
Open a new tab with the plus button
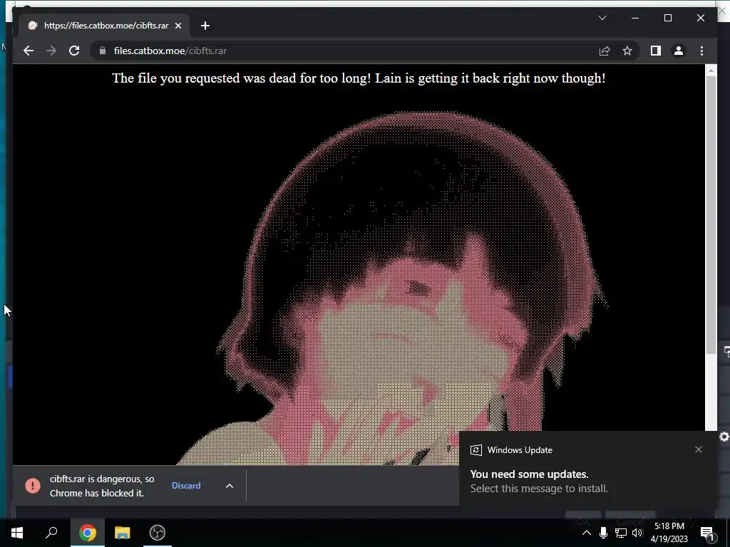[205, 26]
